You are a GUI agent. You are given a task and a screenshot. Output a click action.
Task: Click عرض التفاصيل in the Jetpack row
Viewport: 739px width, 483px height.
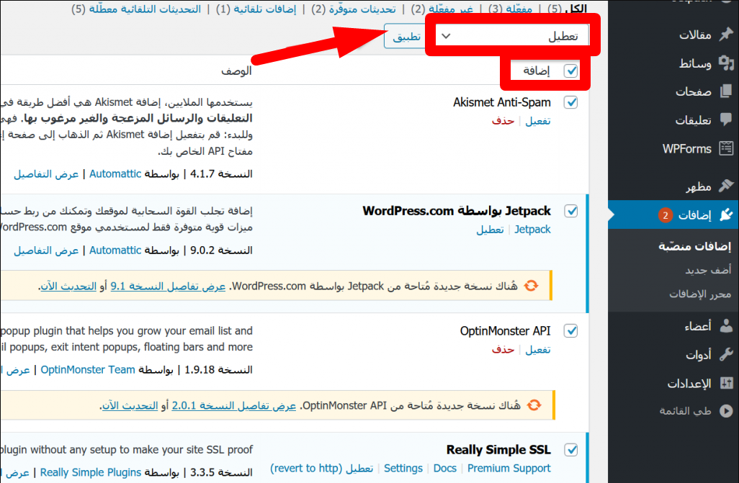[46, 250]
